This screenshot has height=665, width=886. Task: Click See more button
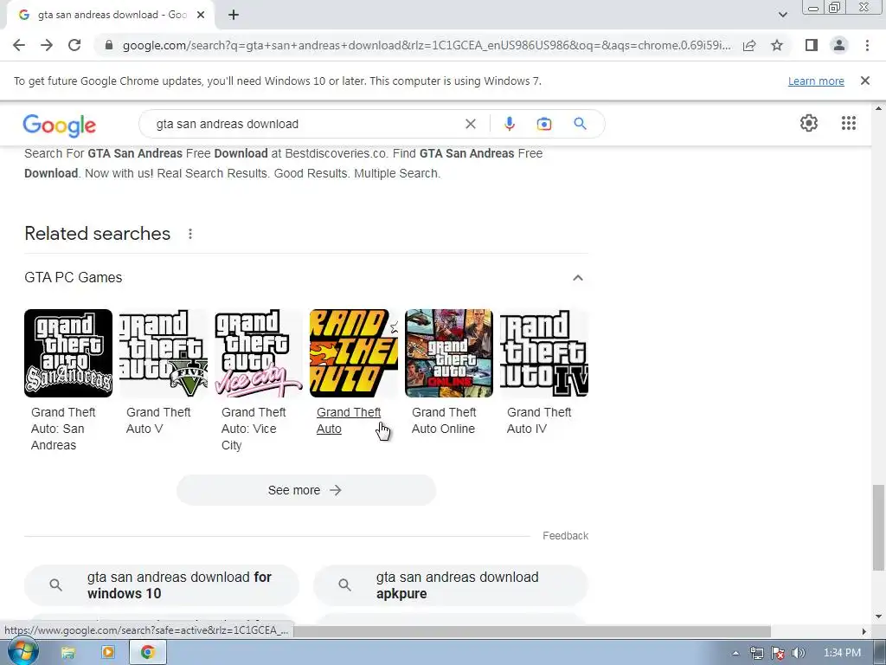point(305,490)
